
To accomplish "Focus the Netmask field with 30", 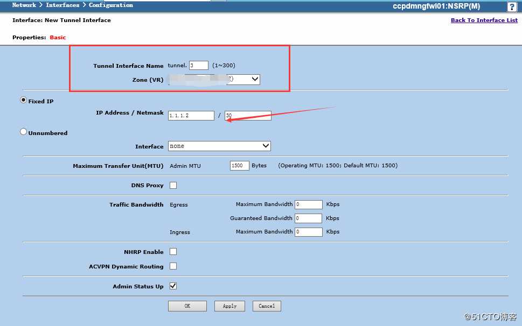I will [248, 116].
